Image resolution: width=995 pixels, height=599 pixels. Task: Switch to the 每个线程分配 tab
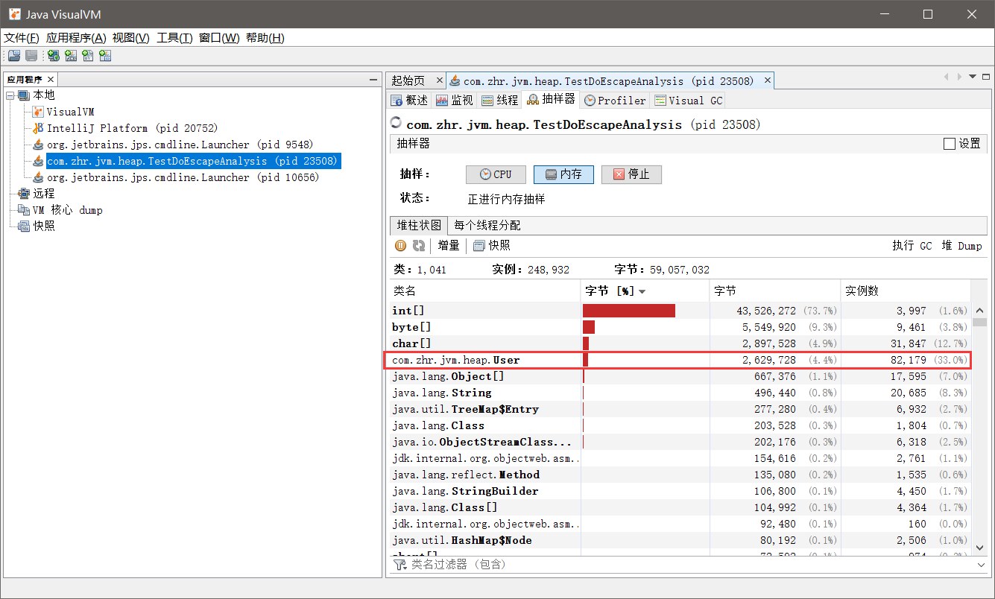coord(487,225)
